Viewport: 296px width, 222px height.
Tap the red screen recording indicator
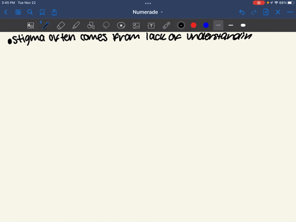[x=259, y=2]
